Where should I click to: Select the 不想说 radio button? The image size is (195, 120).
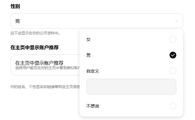pyautogui.click(x=173, y=106)
